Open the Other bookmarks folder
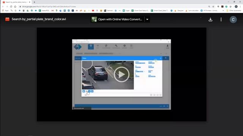The width and height of the screenshot is (243, 136). click(234, 11)
